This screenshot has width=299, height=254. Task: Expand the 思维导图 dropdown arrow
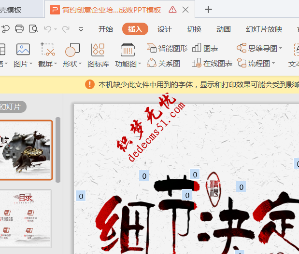[281, 48]
